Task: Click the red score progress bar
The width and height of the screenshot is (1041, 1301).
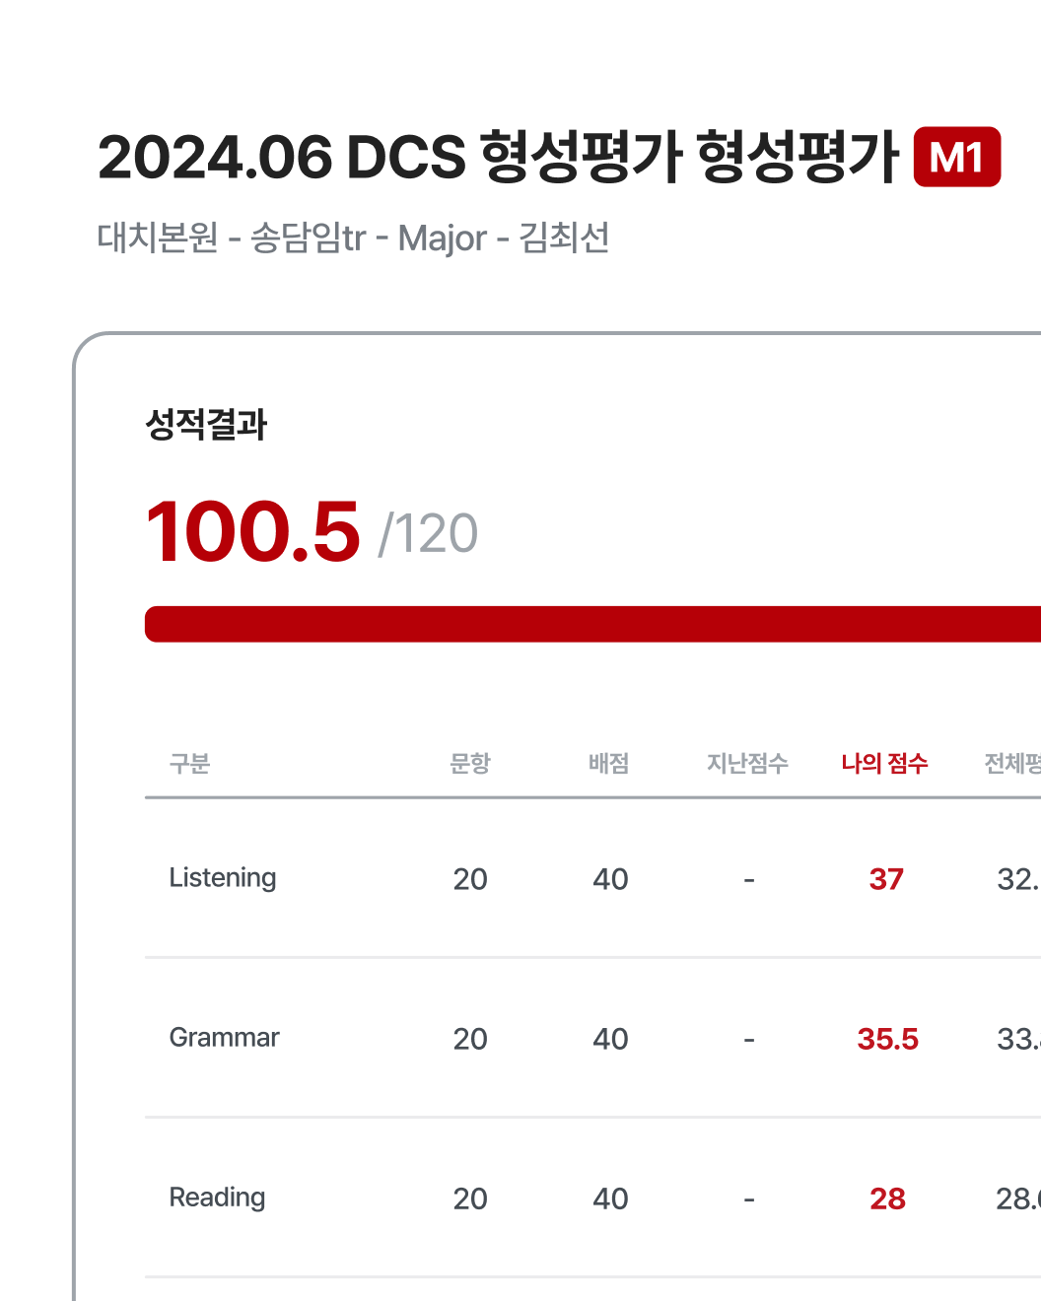Action: click(592, 624)
